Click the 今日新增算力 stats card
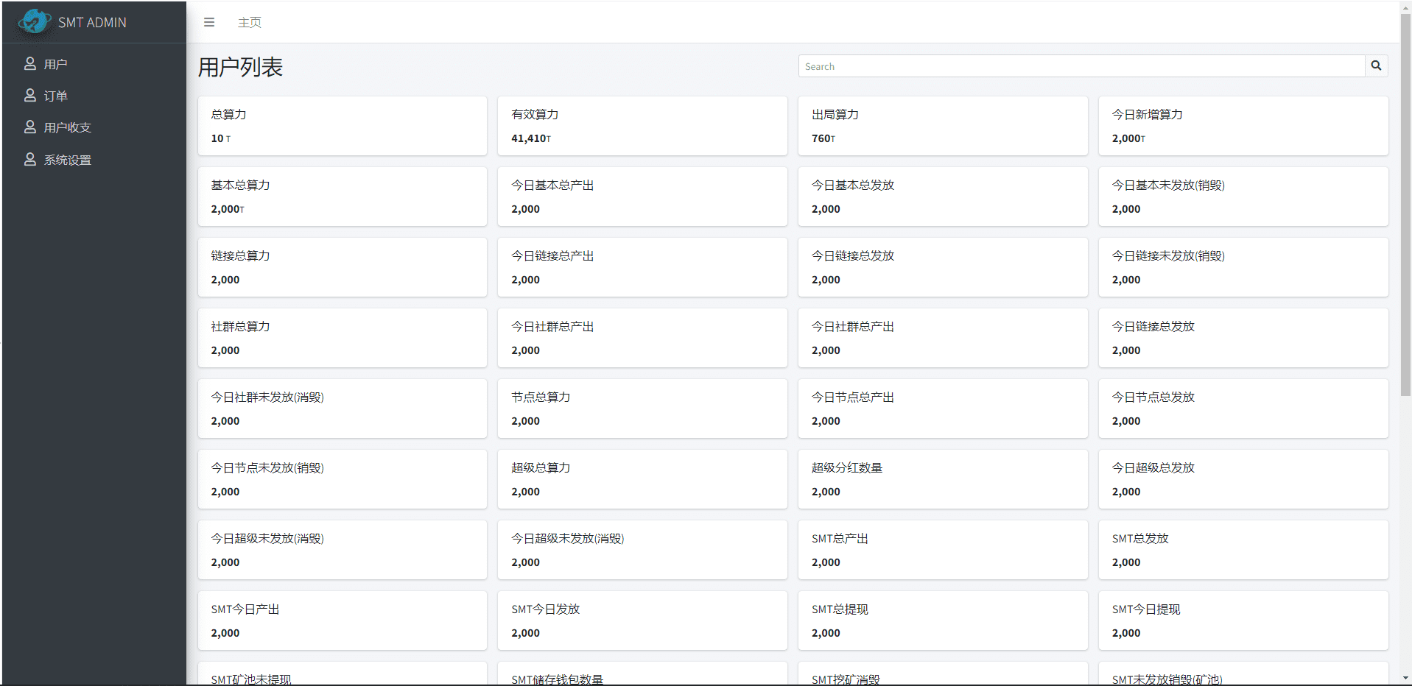This screenshot has height=686, width=1412. point(1243,126)
